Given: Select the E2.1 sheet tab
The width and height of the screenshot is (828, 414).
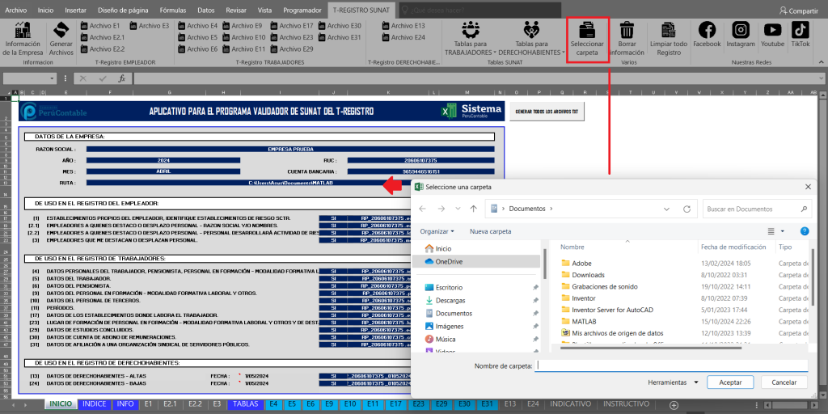Looking at the screenshot, I should [x=170, y=404].
